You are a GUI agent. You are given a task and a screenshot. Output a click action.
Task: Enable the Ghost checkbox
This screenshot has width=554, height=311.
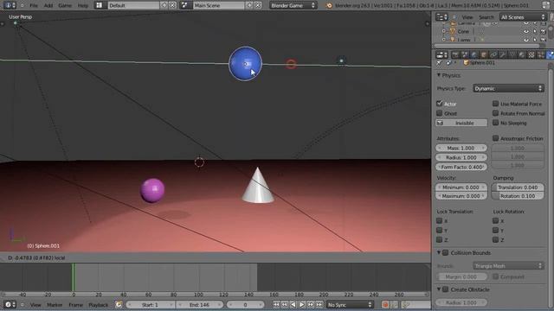point(440,113)
